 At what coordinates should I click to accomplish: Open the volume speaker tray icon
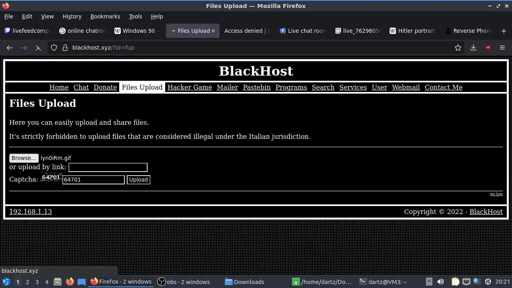(x=440, y=282)
